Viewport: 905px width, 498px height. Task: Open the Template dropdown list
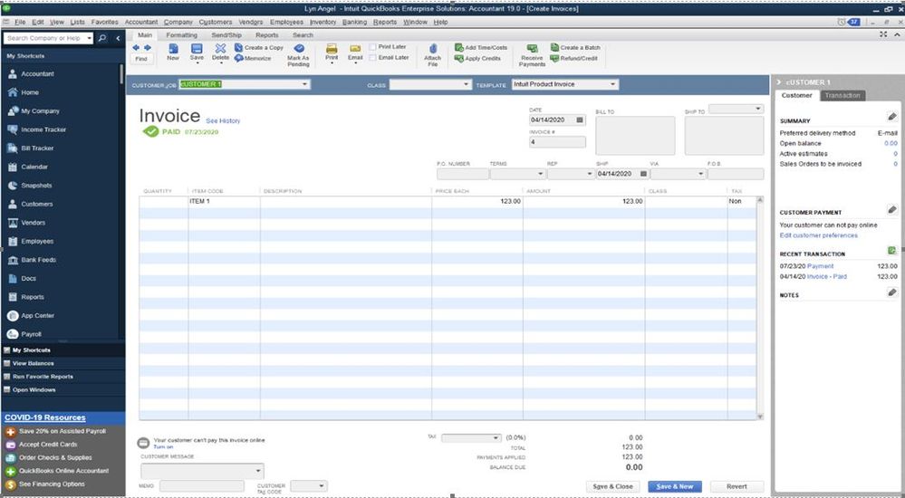(613, 84)
